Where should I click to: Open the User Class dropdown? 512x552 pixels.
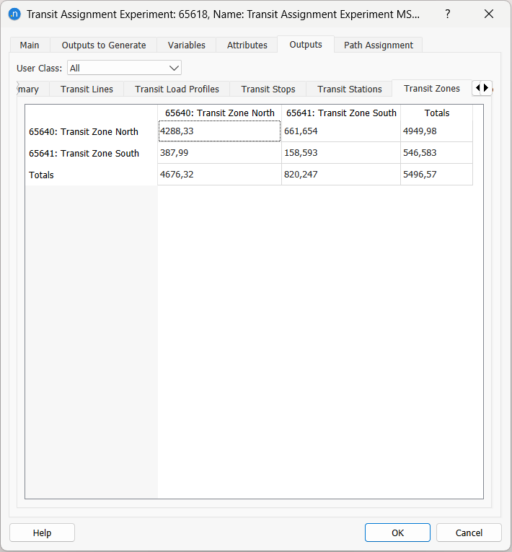tap(124, 68)
